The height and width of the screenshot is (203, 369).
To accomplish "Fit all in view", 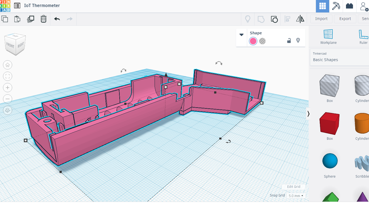I will coord(8,76).
